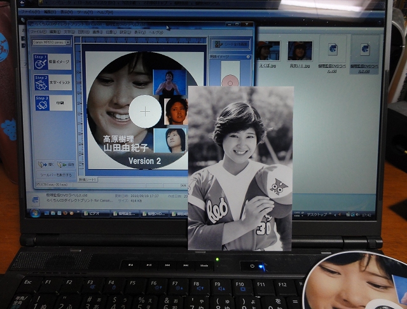Open Explorer's ファイル(F) menu

pyautogui.click(x=30, y=12)
